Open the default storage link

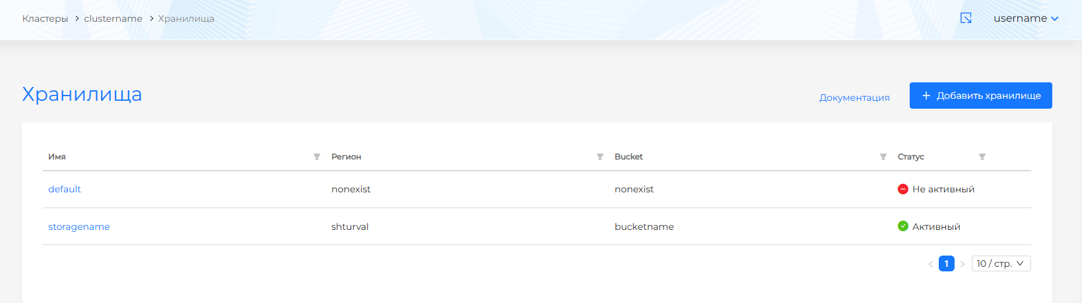65,189
